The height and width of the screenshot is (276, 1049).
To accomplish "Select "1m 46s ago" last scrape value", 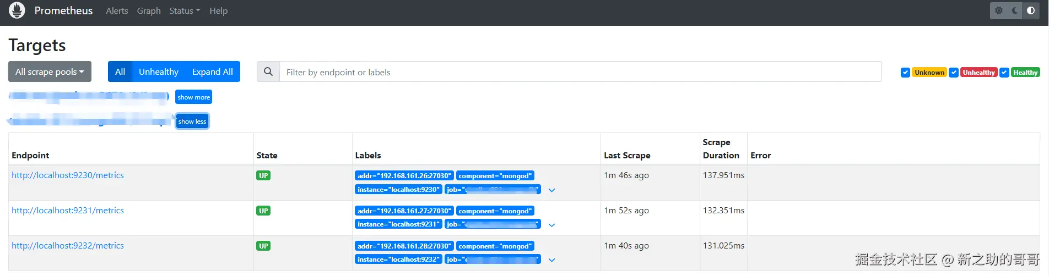I will [x=626, y=175].
